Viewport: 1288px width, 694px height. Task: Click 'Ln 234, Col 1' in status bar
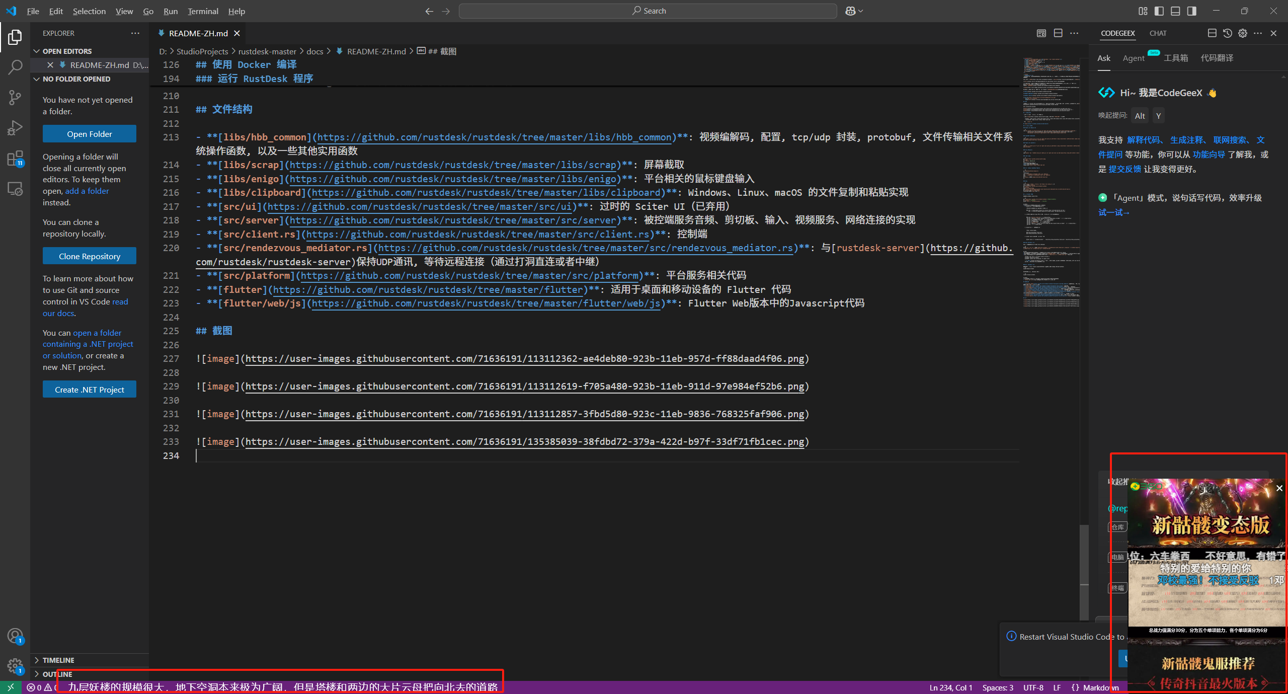coord(950,687)
